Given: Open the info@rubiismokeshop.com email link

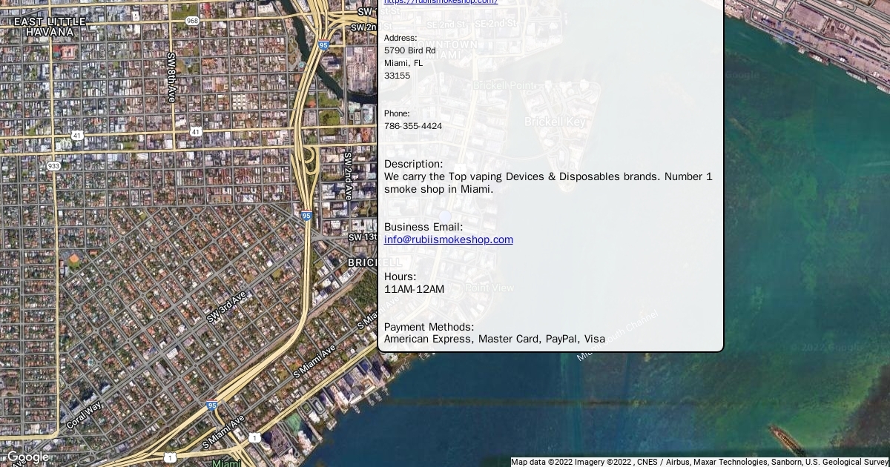Looking at the screenshot, I should pos(448,239).
